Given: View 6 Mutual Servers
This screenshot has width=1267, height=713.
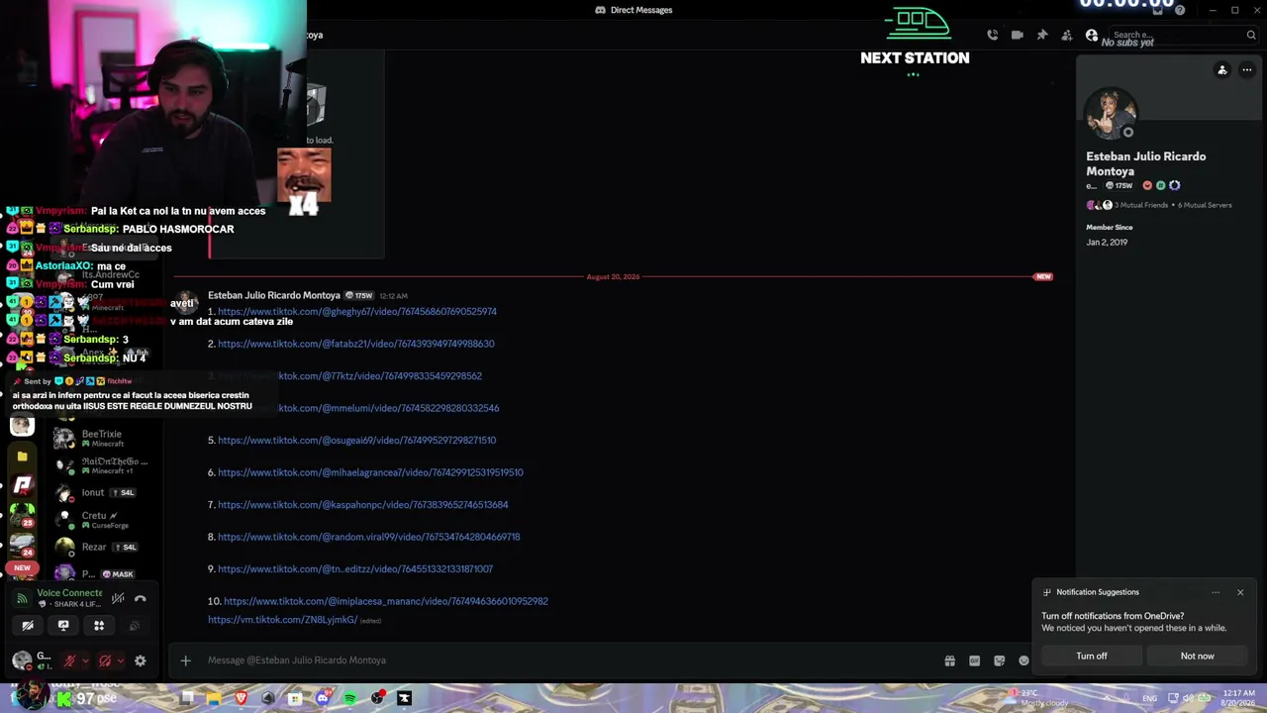Looking at the screenshot, I should click(1205, 205).
